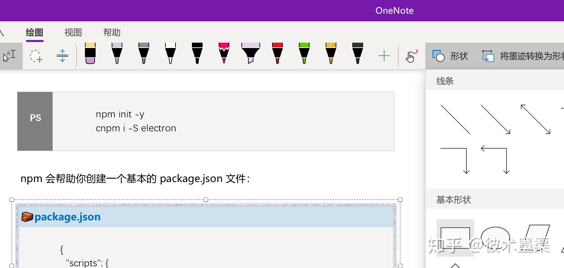564x268 pixels.
Task: Select the first black pen
Action: tap(197, 53)
